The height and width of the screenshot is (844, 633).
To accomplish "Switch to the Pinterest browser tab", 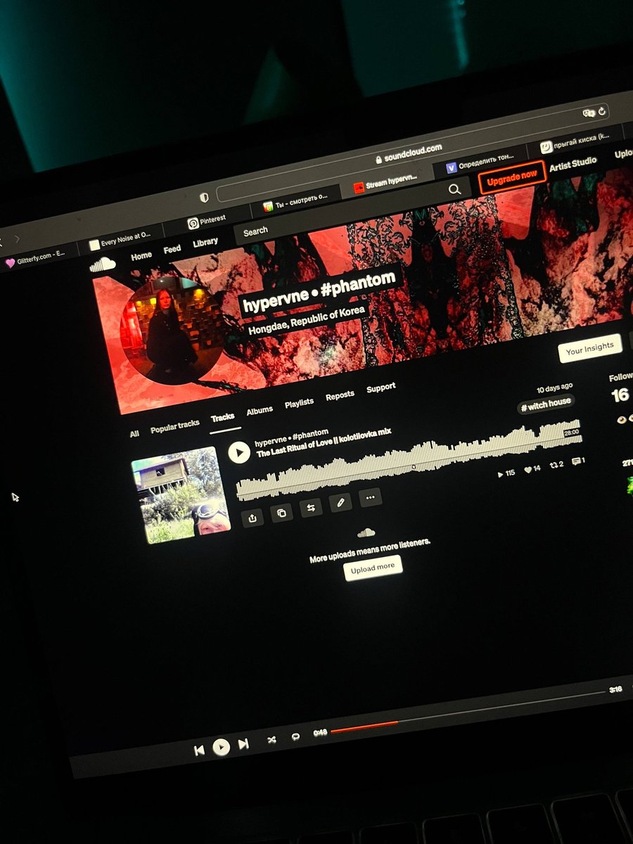I will coord(207,222).
